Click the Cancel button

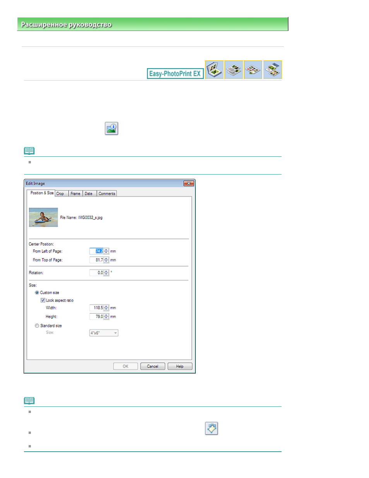point(152,366)
